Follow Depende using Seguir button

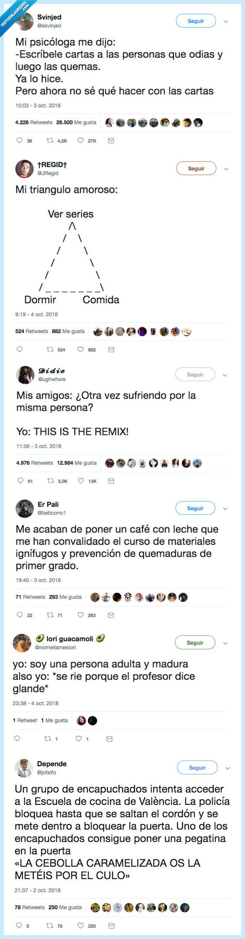197,767
